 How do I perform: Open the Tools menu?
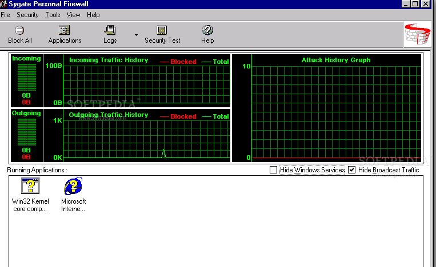pyautogui.click(x=53, y=15)
